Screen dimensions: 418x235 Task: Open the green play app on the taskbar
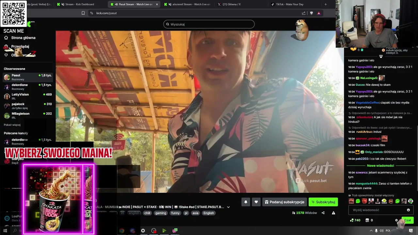point(164,231)
